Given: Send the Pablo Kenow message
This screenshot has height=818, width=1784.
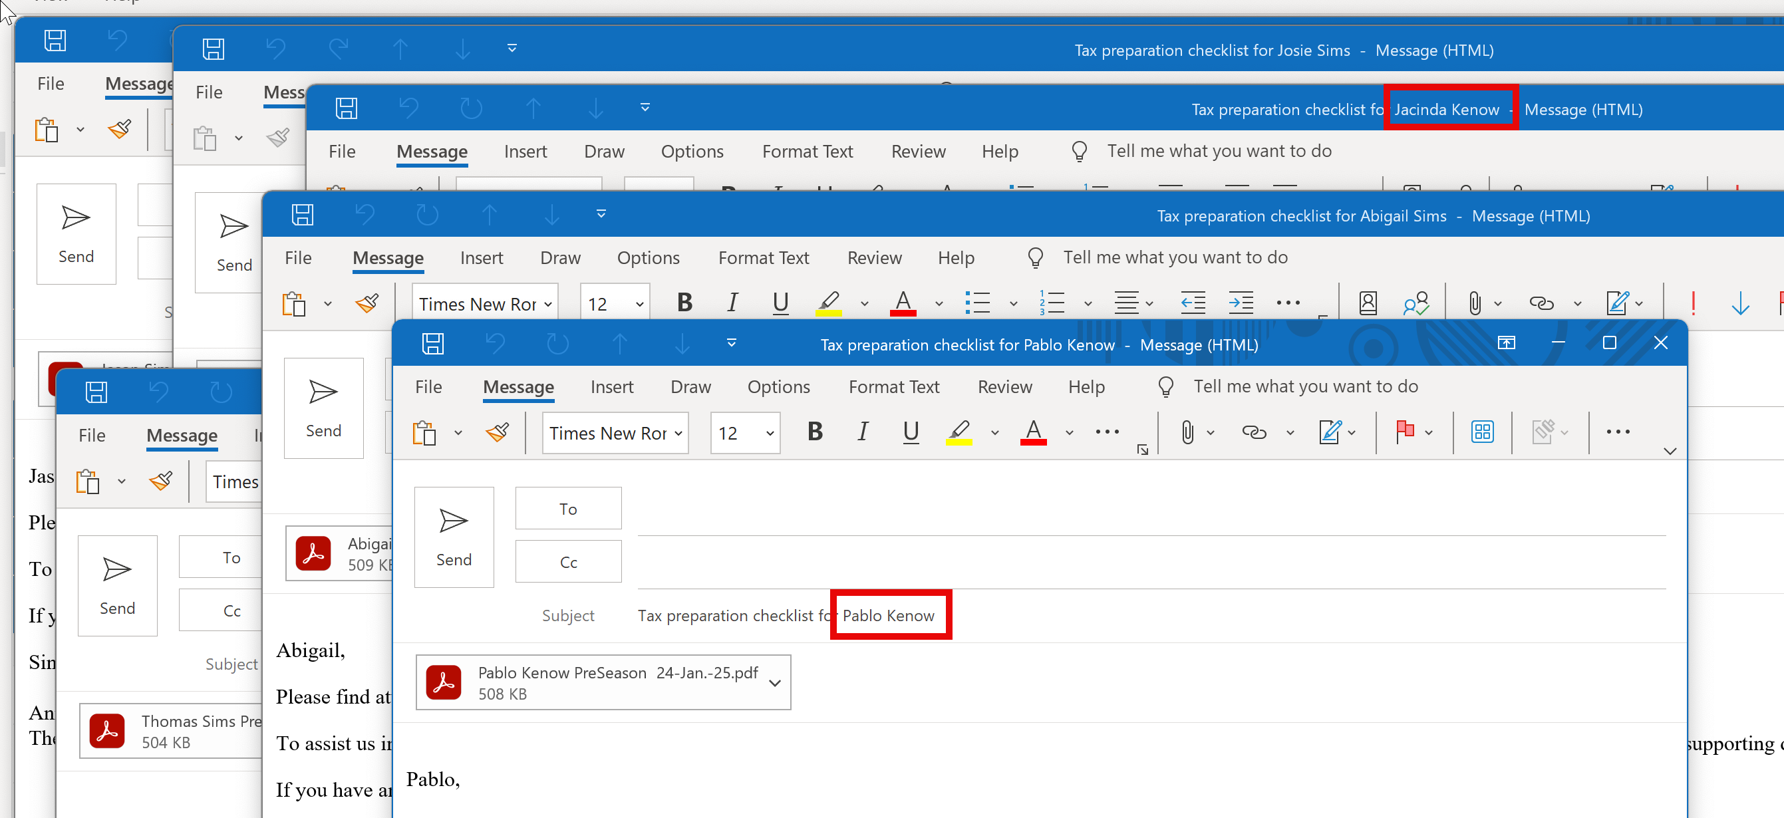Looking at the screenshot, I should [x=454, y=537].
